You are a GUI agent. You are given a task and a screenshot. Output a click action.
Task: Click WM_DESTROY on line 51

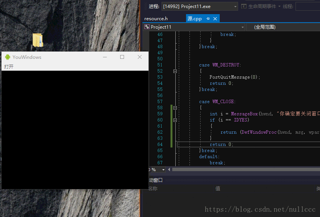[226, 65]
